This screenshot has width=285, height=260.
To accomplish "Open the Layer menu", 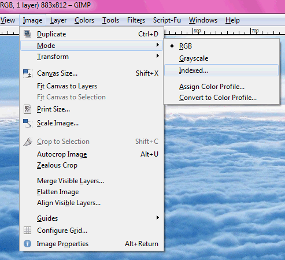I will click(58, 20).
